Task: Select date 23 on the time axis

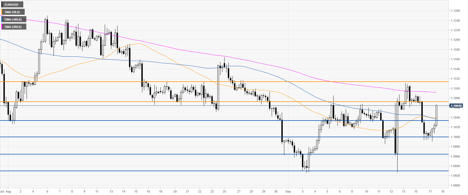Action: (x=212, y=191)
